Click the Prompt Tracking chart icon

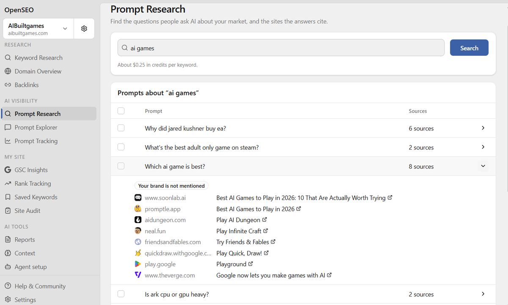coord(8,141)
